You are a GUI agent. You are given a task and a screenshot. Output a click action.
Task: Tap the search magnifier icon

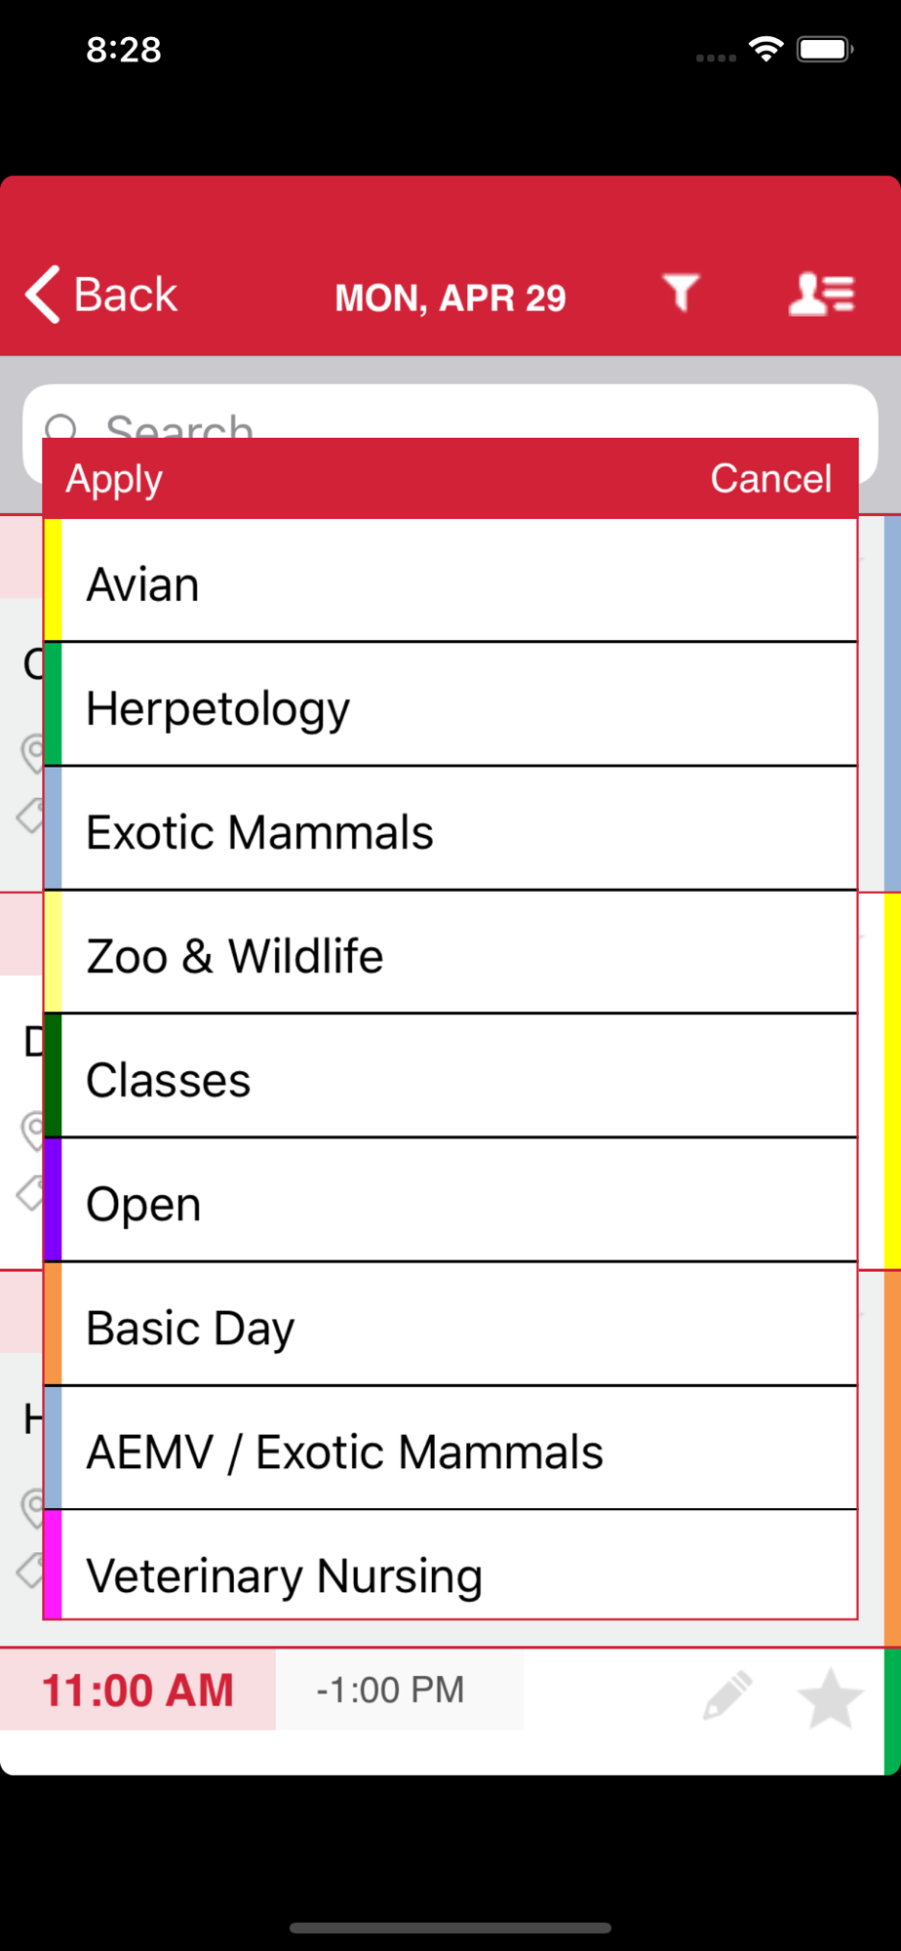61,426
